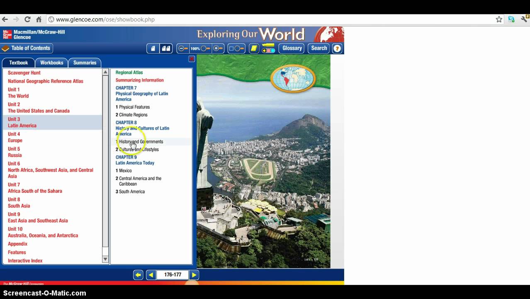The image size is (530, 299).
Task: Click the browser forward arrow
Action: (16, 19)
